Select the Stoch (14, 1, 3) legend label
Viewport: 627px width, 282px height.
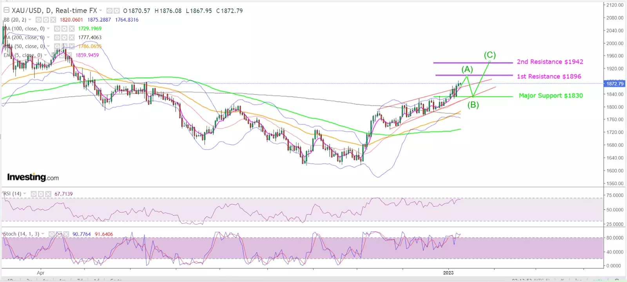point(22,234)
